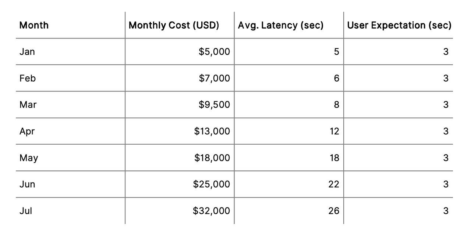Image resolution: width=471 pixels, height=235 pixels.
Task: Click the May month cell
Action: tap(29, 158)
